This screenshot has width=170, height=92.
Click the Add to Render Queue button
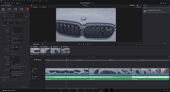pos(24,87)
